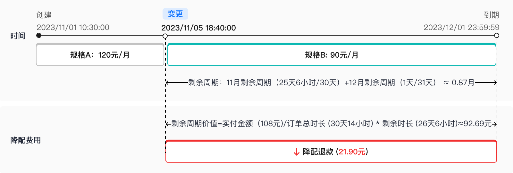Click the red 21.90元 amount
513x173 pixels.
tap(352, 152)
